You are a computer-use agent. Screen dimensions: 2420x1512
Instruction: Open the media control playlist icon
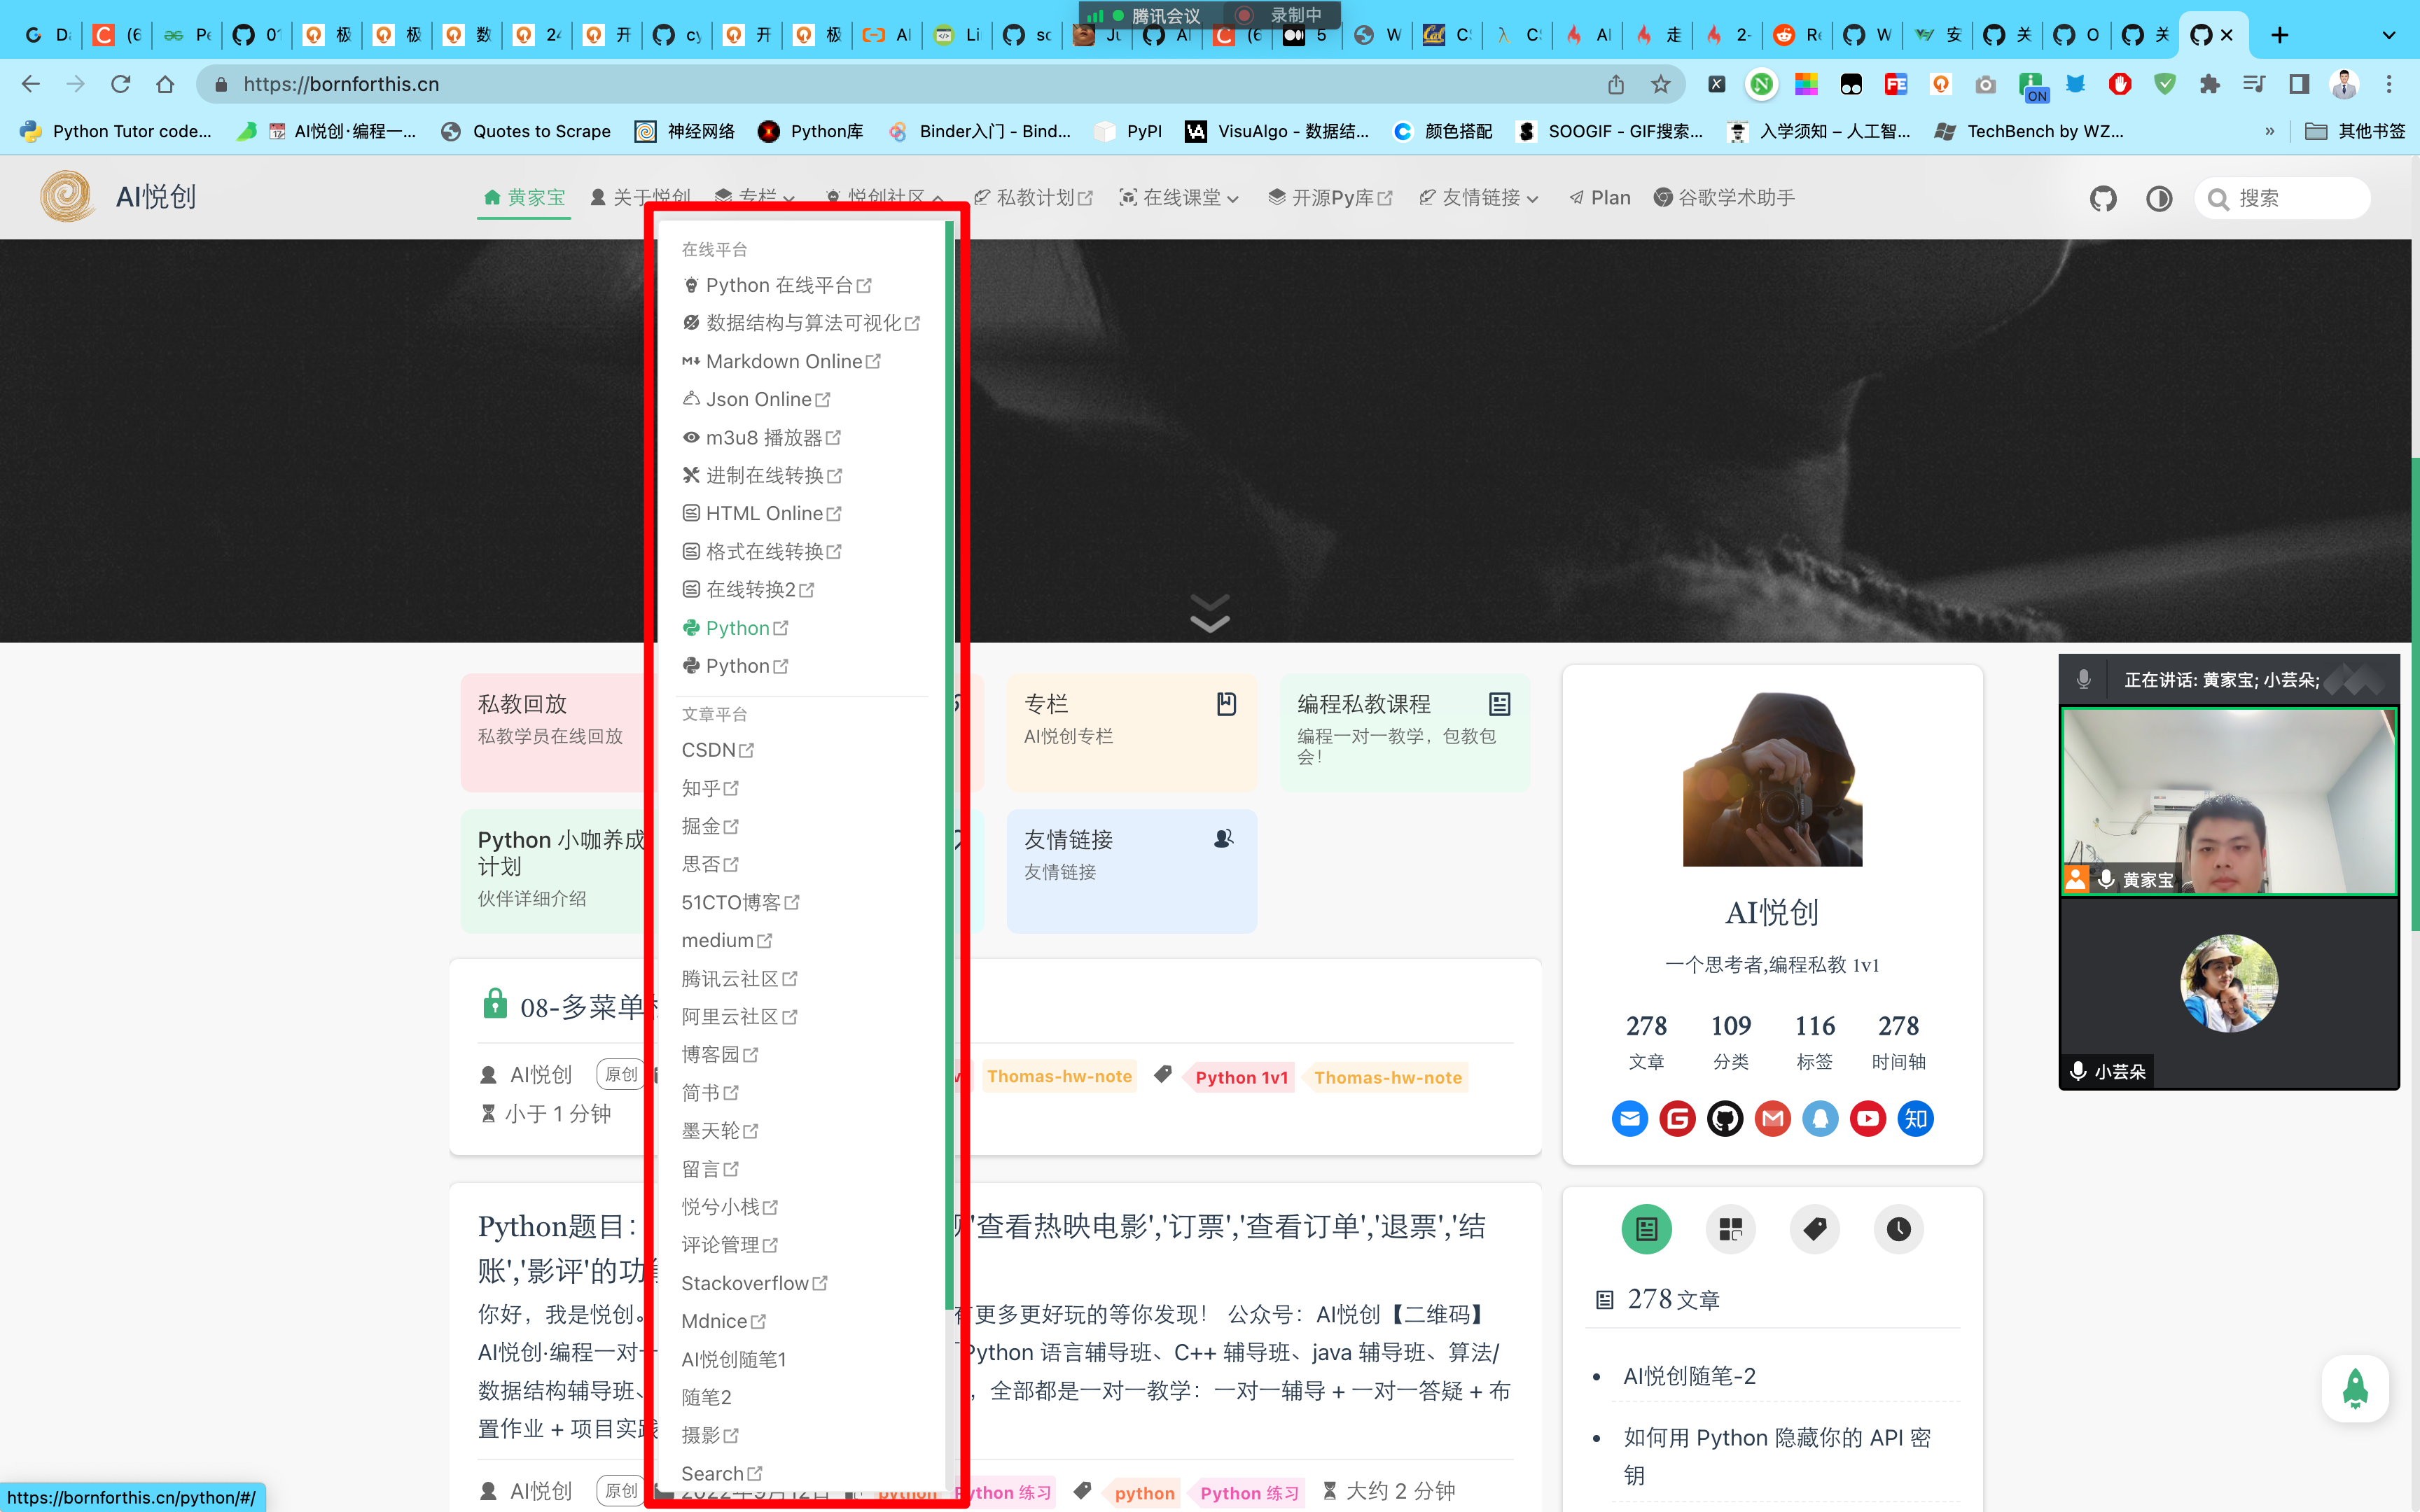coord(2254,84)
